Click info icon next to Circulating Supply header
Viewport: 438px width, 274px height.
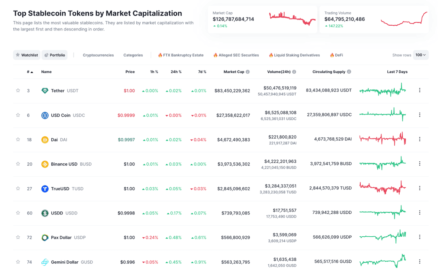point(349,72)
